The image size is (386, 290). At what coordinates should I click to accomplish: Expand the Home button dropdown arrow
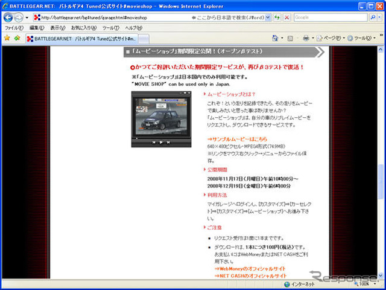282,38
